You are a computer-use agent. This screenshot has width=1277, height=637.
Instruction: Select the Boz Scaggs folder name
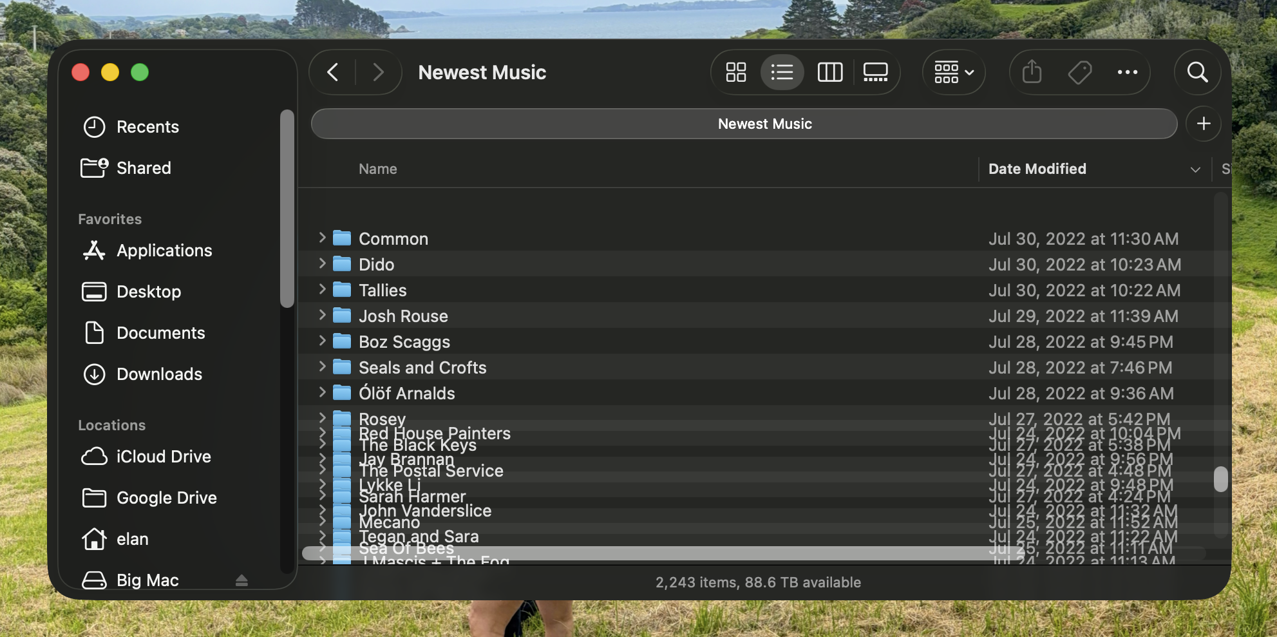tap(404, 342)
